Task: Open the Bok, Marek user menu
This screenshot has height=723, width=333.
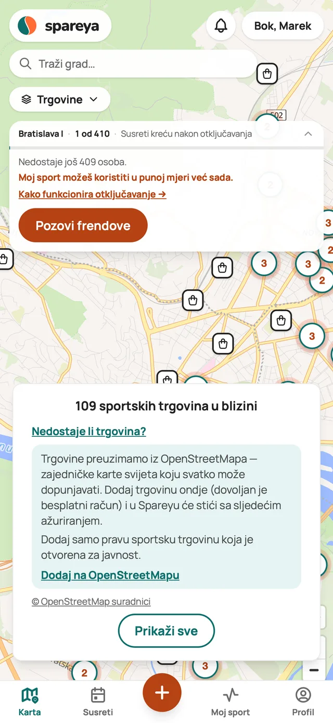Action: [x=283, y=26]
